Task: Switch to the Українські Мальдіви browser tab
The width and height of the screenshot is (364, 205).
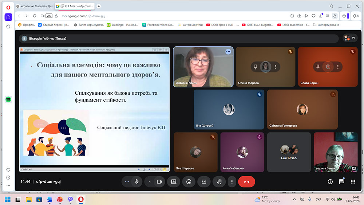Action: 35,6
